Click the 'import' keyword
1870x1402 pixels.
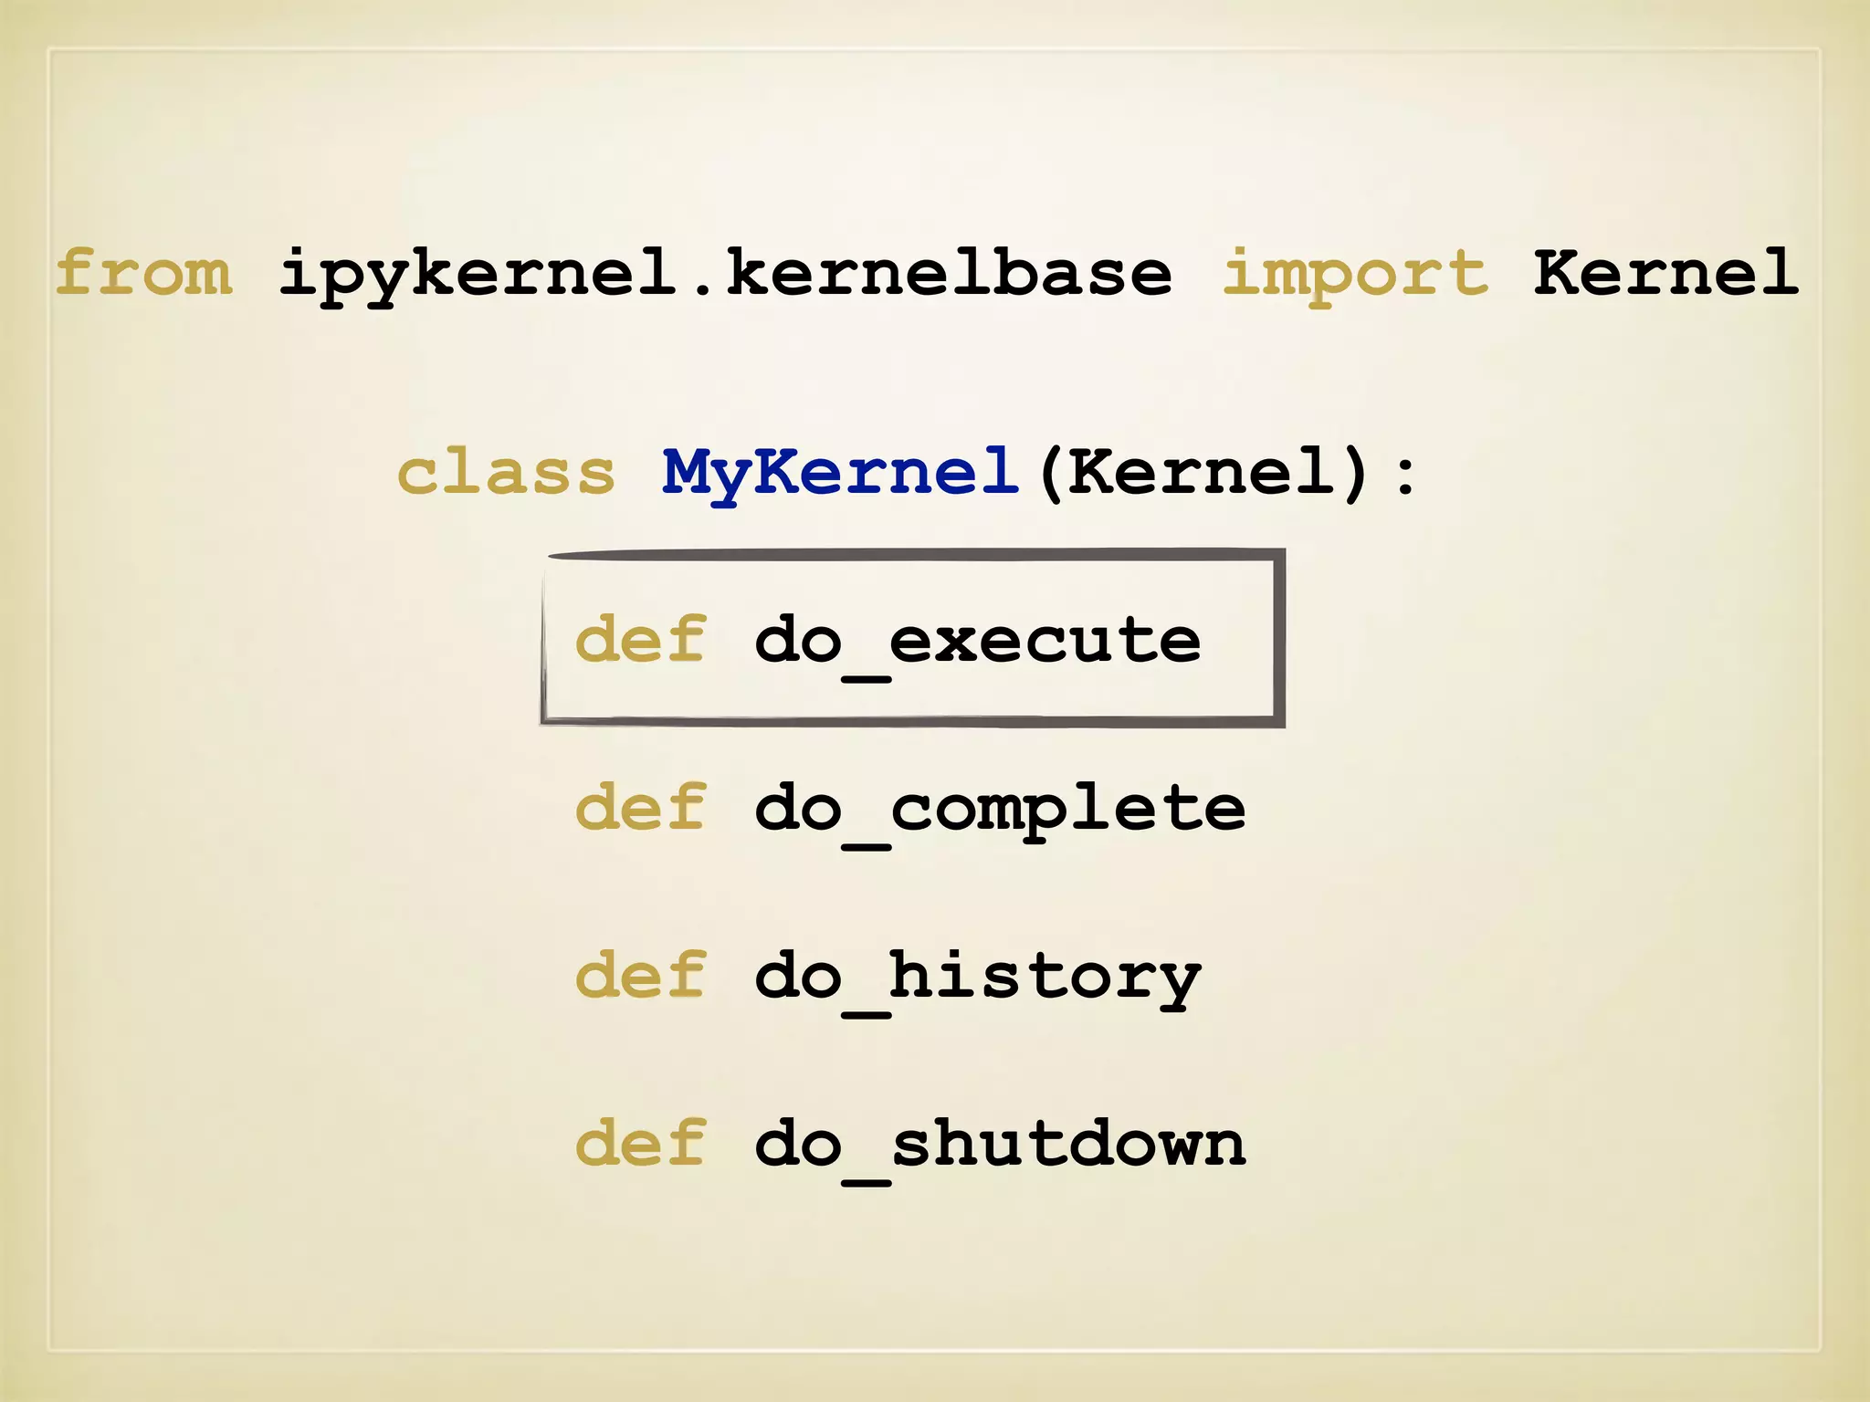click(x=1355, y=277)
